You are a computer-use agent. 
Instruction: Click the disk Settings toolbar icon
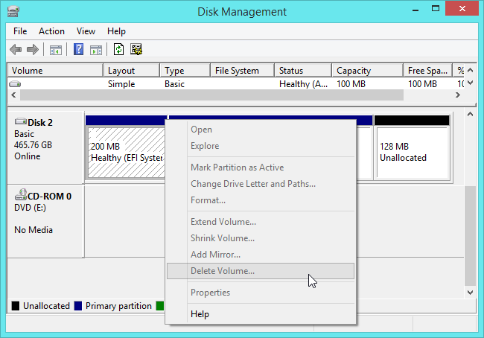tap(136, 50)
